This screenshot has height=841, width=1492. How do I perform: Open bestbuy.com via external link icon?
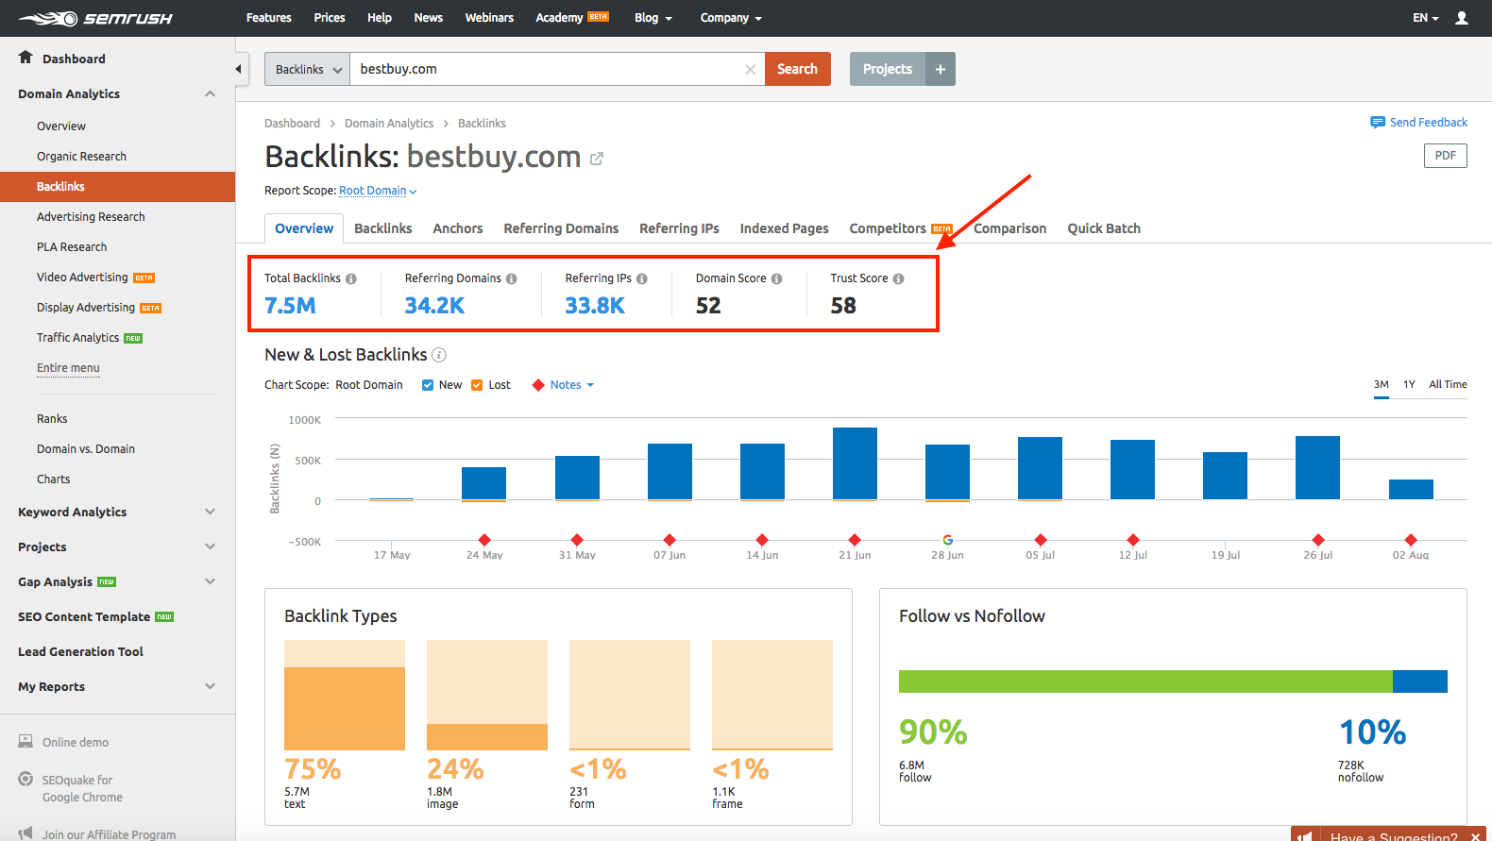click(597, 159)
